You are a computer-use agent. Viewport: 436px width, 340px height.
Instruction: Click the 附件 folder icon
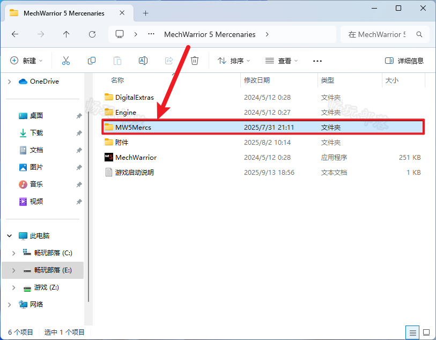point(109,142)
